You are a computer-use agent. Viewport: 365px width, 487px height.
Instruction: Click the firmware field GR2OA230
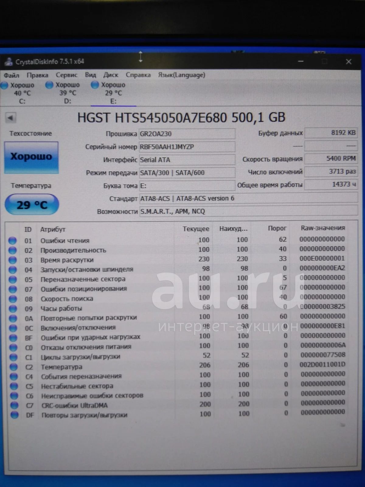187,134
